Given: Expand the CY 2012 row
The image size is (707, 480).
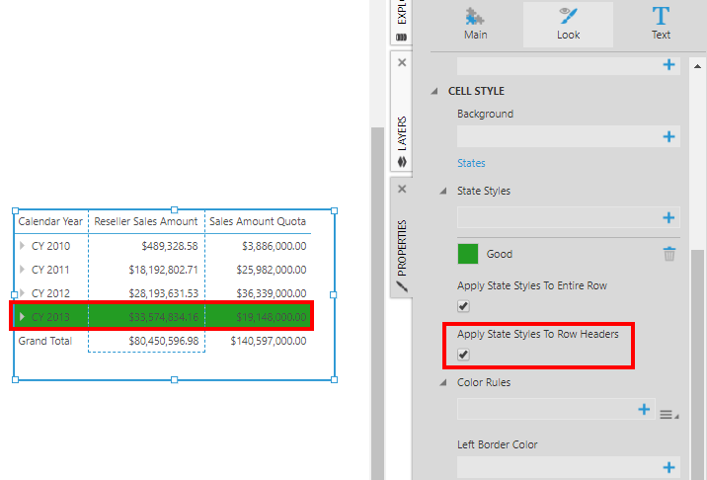Looking at the screenshot, I should [x=22, y=293].
